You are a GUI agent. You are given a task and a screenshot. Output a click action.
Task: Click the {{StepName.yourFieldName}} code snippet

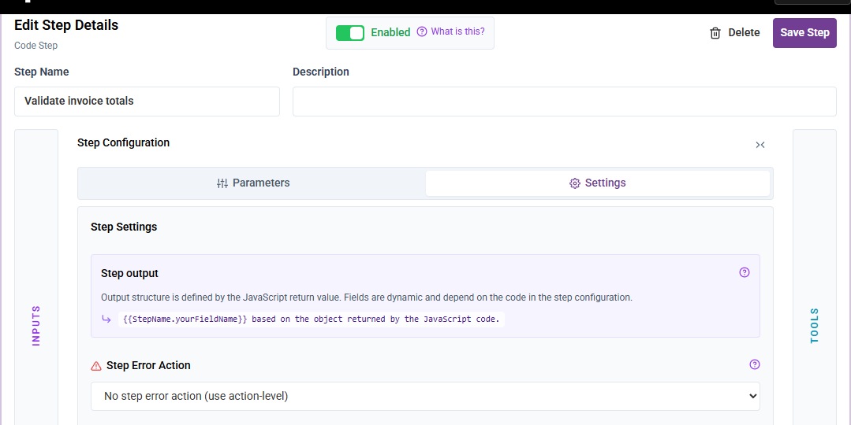tap(311, 320)
